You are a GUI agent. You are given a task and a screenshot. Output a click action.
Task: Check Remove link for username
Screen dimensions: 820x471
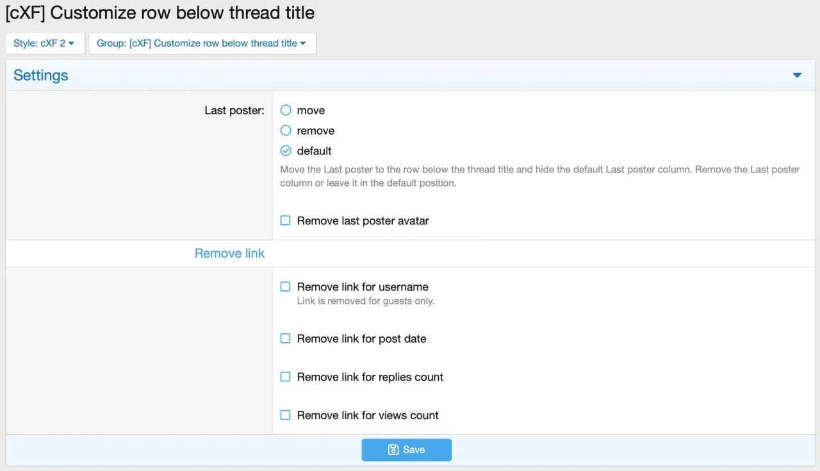tap(286, 287)
